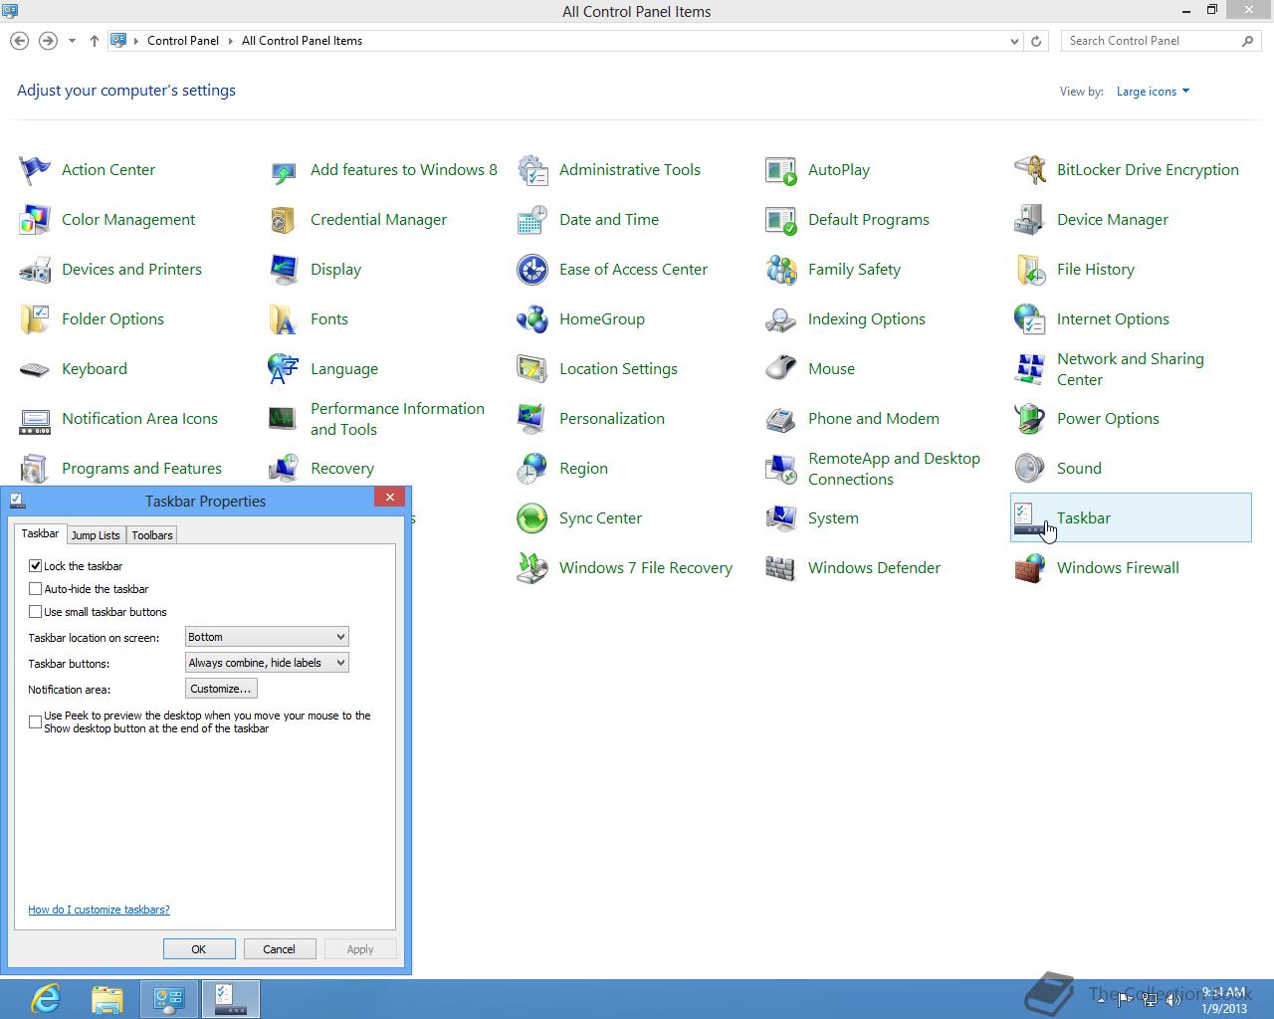This screenshot has height=1019, width=1274.
Task: Expand the View by Large icons dropdown
Action: (1153, 92)
